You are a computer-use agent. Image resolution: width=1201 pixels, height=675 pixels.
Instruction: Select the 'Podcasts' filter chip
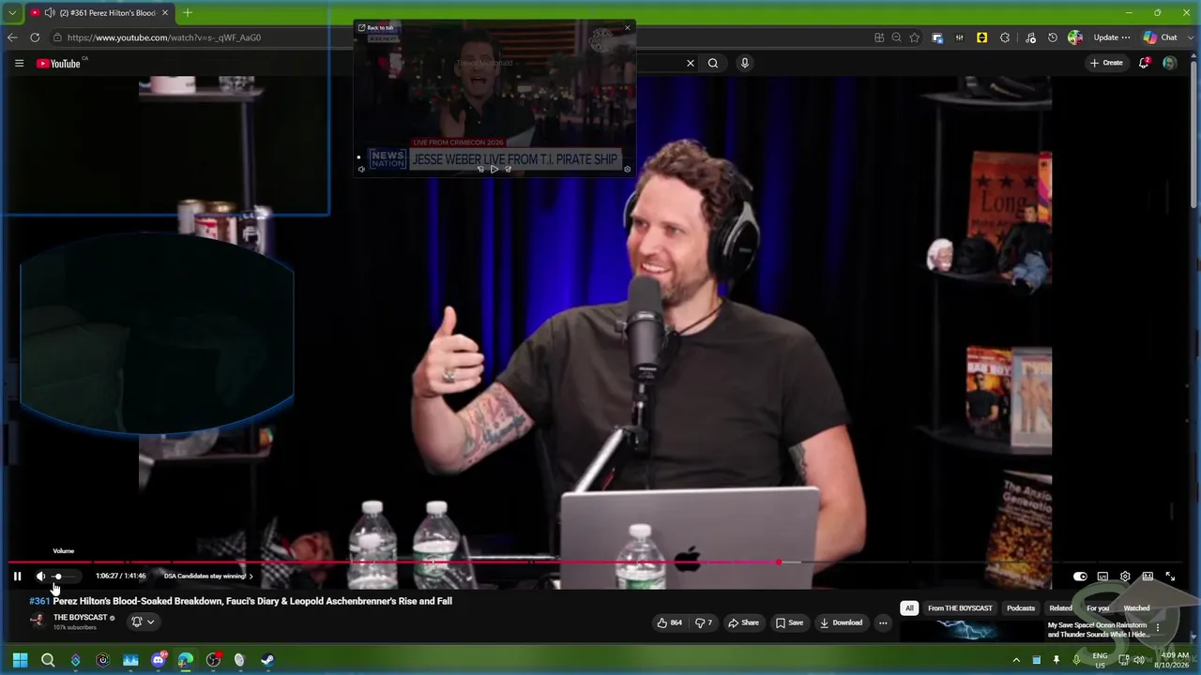click(1021, 608)
